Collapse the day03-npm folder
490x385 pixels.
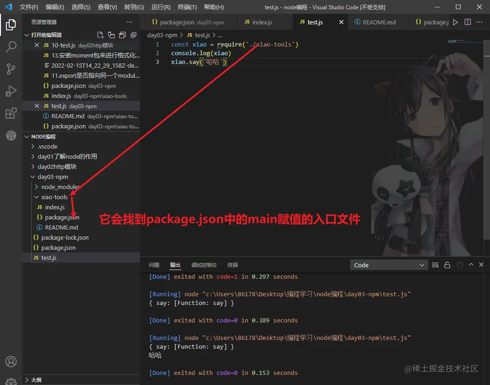(x=33, y=177)
